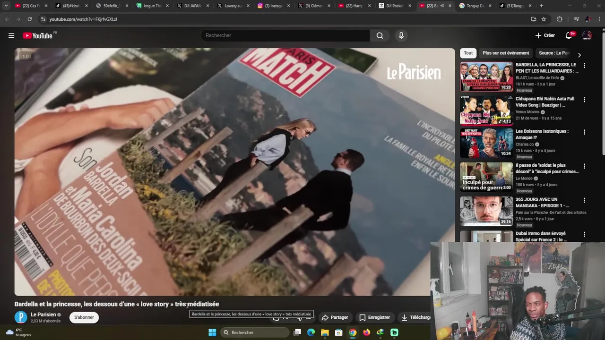The image size is (605, 340).
Task: Open the Chrome extensions puzzle icon
Action: pyautogui.click(x=560, y=19)
